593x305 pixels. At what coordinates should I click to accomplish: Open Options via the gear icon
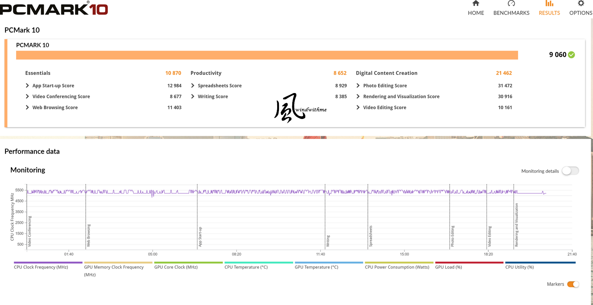[581, 4]
